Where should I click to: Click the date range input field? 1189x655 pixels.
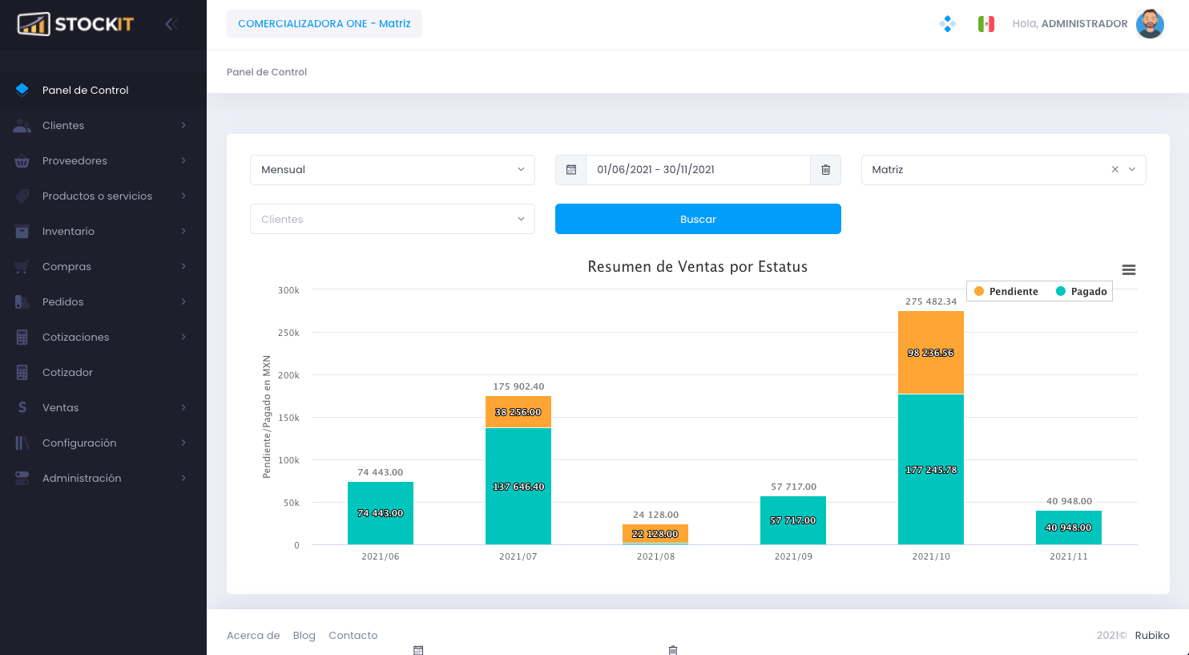[699, 170]
